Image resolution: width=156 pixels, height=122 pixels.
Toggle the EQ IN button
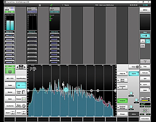point(134,74)
